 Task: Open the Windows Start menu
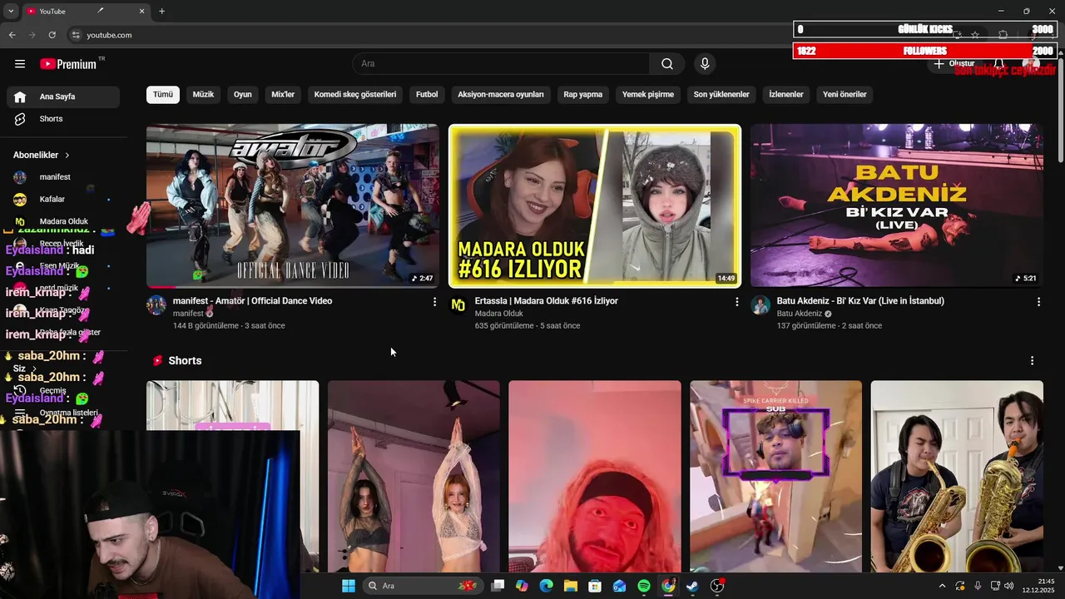click(x=348, y=586)
